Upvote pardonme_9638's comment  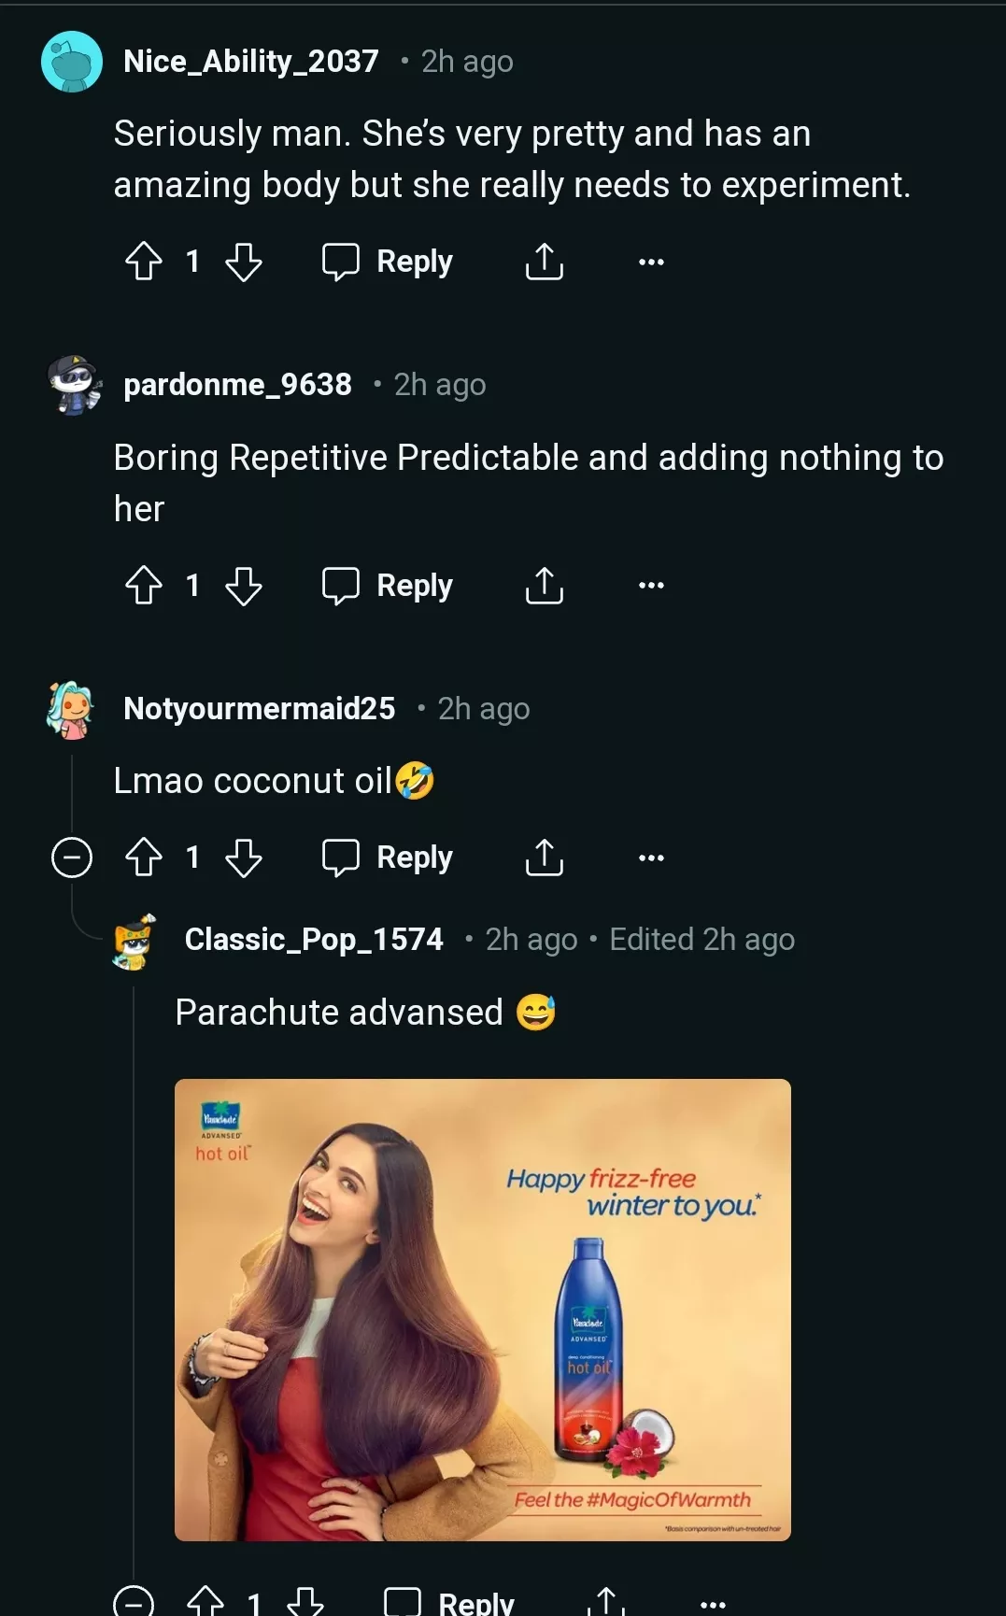click(x=144, y=586)
